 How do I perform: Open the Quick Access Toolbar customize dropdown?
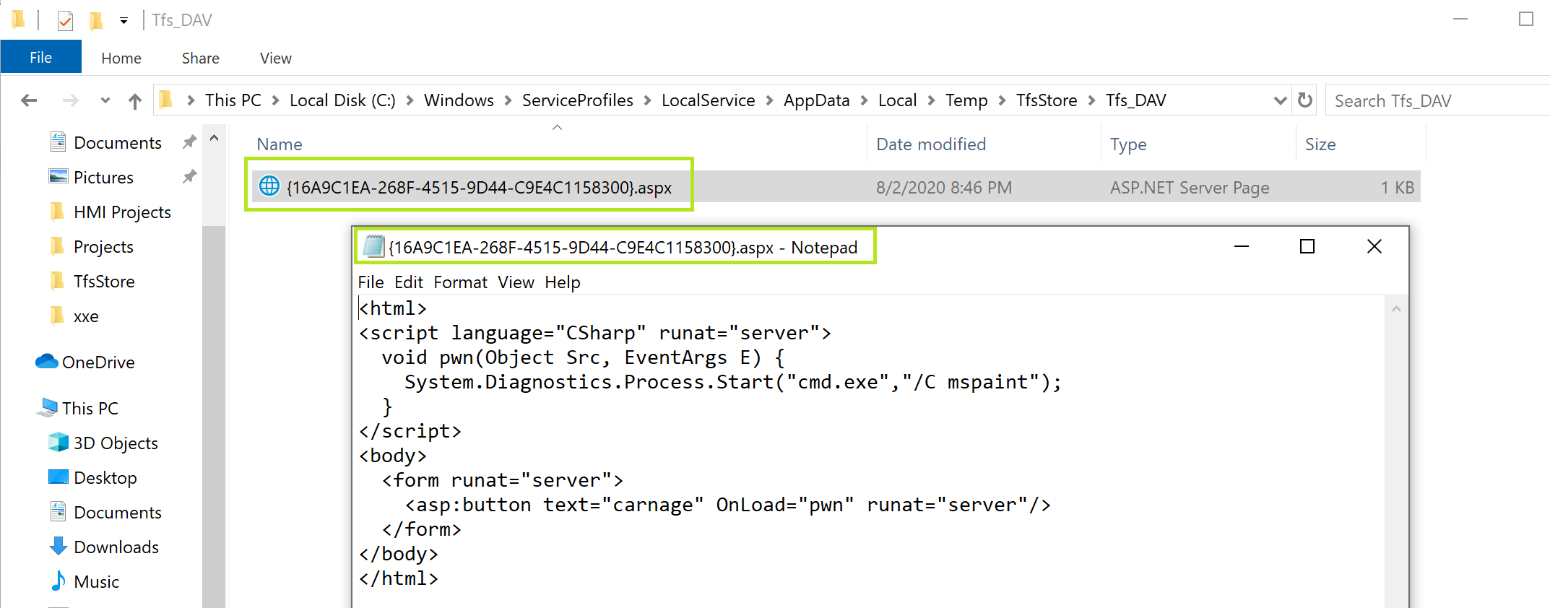click(x=124, y=20)
